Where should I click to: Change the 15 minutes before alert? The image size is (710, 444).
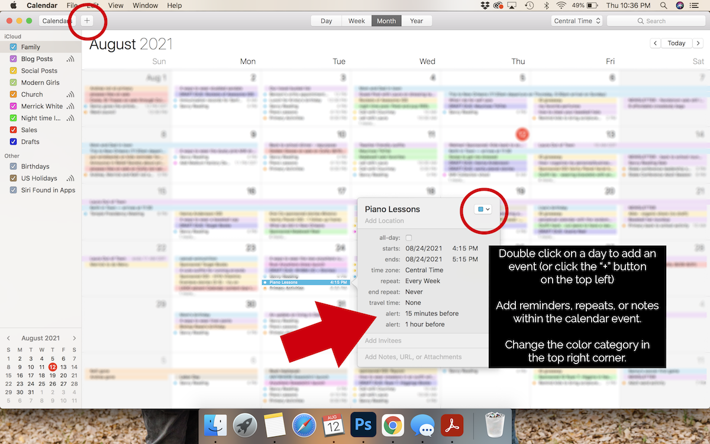coord(432,313)
